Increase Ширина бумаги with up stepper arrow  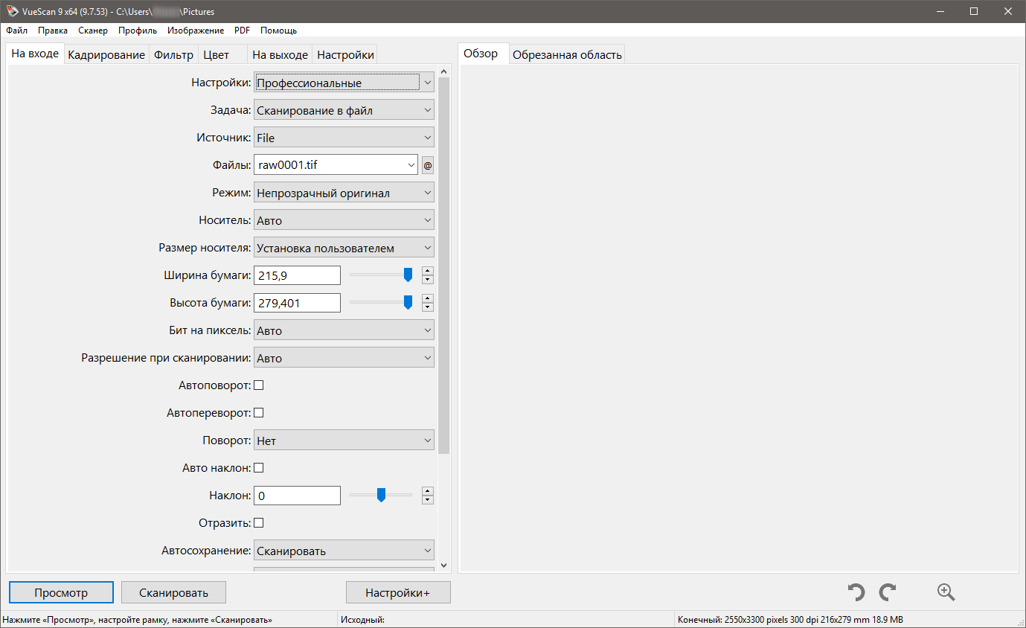click(x=427, y=271)
